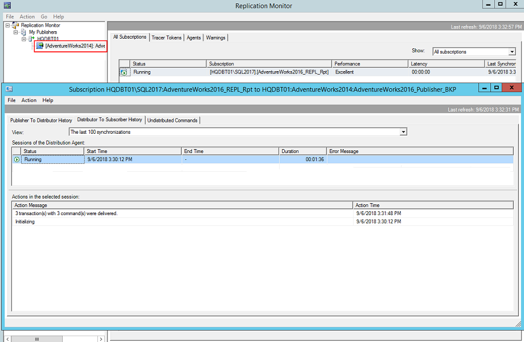Screen dimensions: 524x342
Task: Open the Undistributed Commands tab
Action: coord(173,120)
